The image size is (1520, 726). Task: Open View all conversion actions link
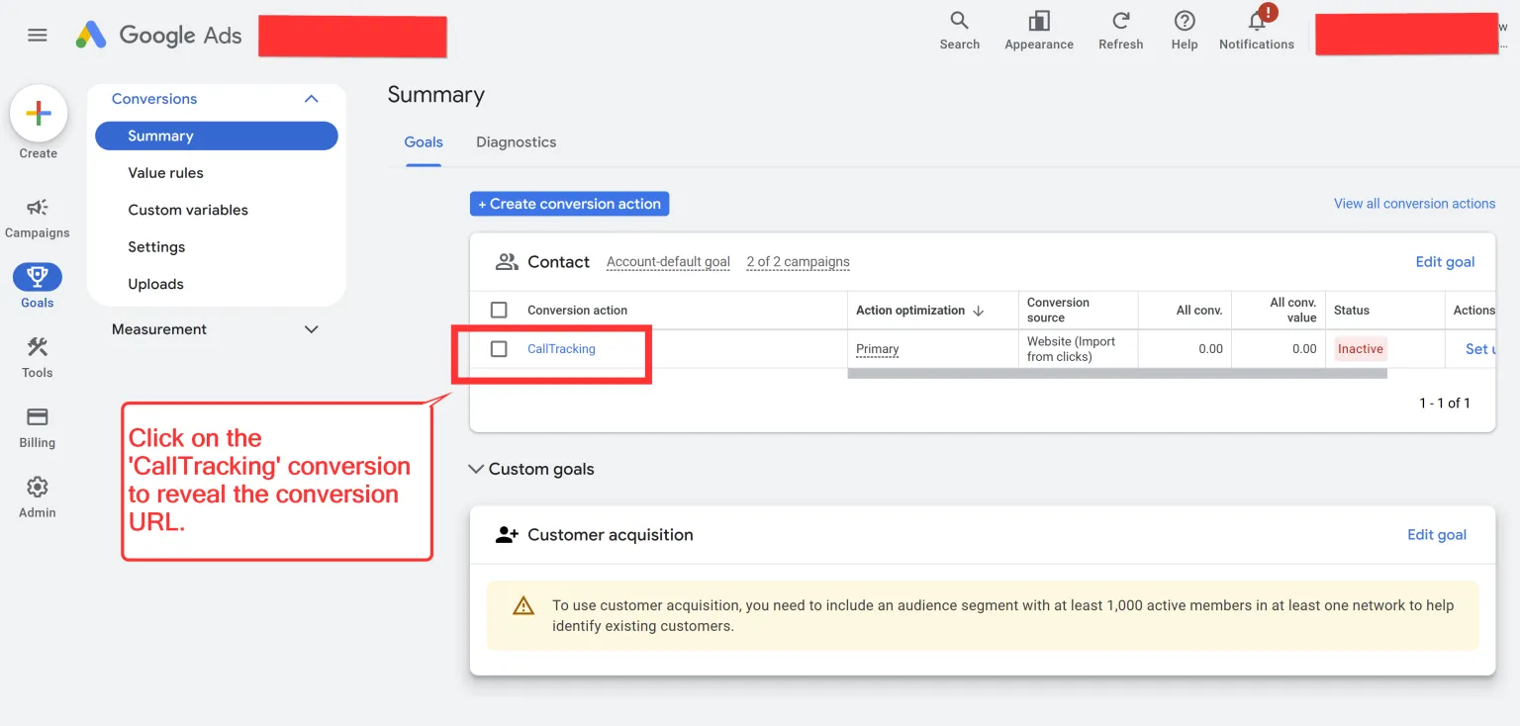(1414, 204)
